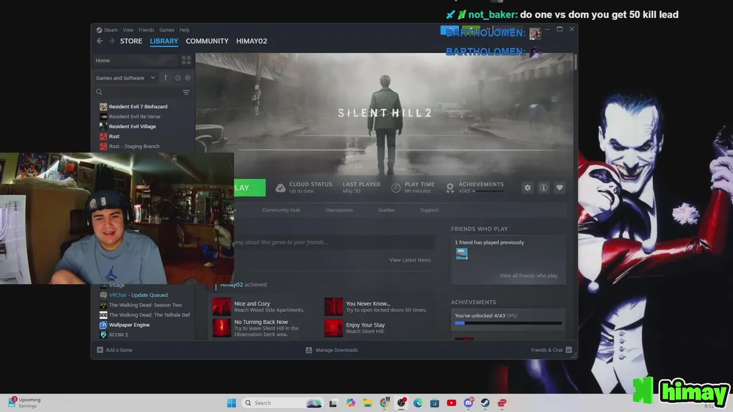733x412 pixels.
Task: Open the YouTube taskbar icon
Action: (451, 403)
